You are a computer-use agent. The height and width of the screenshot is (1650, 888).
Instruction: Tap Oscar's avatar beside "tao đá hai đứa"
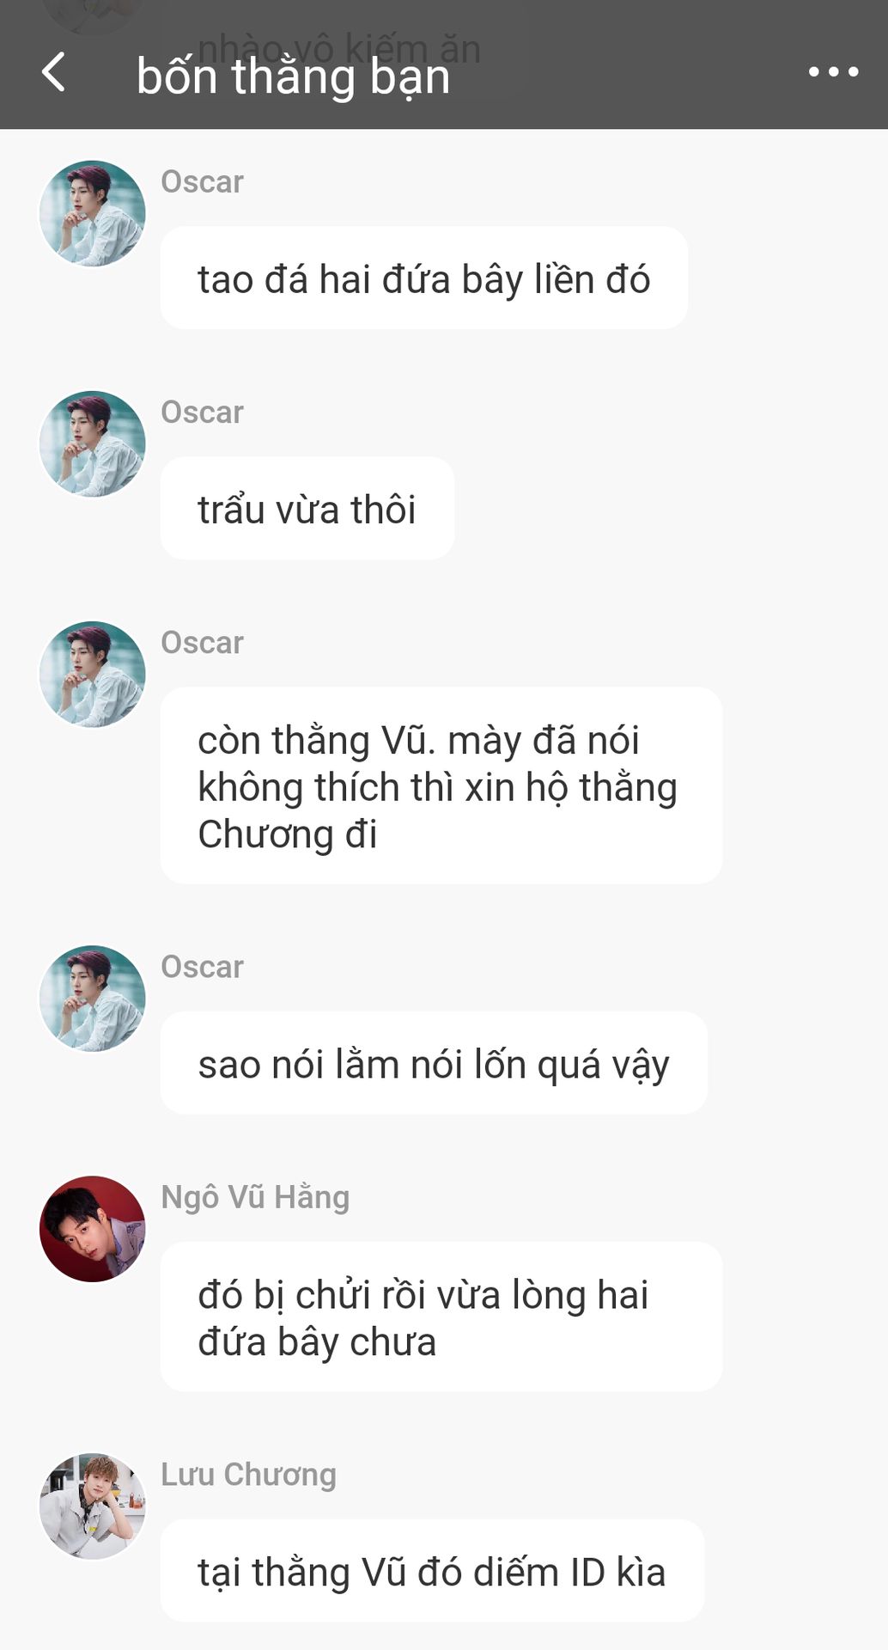point(93,213)
